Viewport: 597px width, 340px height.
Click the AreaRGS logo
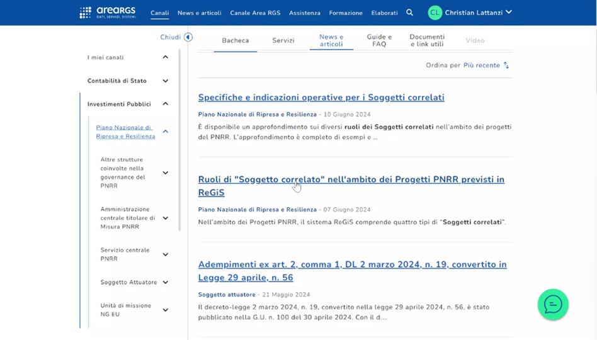[109, 13]
